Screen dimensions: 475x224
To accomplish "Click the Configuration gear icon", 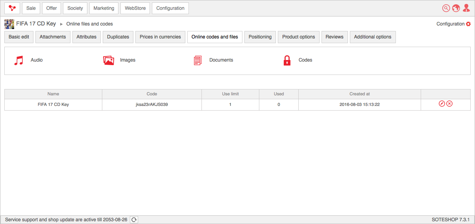I will 468,24.
